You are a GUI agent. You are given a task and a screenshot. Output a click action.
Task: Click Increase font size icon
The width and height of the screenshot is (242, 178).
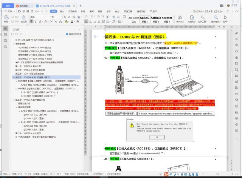(65, 17)
